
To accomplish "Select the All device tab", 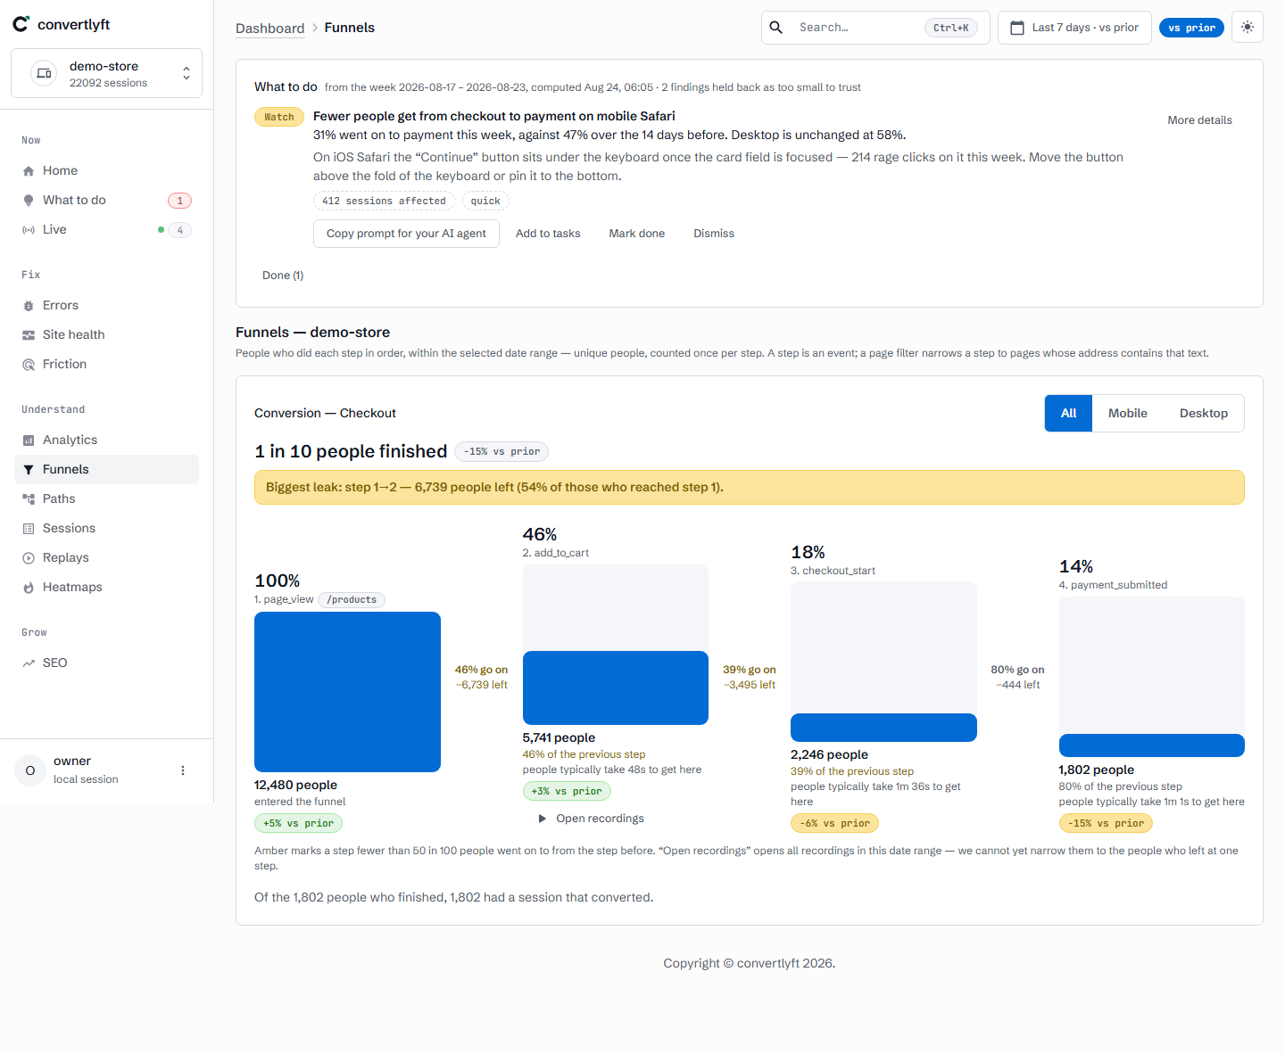I will (x=1068, y=414).
